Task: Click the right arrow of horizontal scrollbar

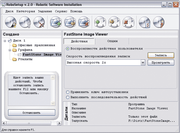Action: point(59,123)
